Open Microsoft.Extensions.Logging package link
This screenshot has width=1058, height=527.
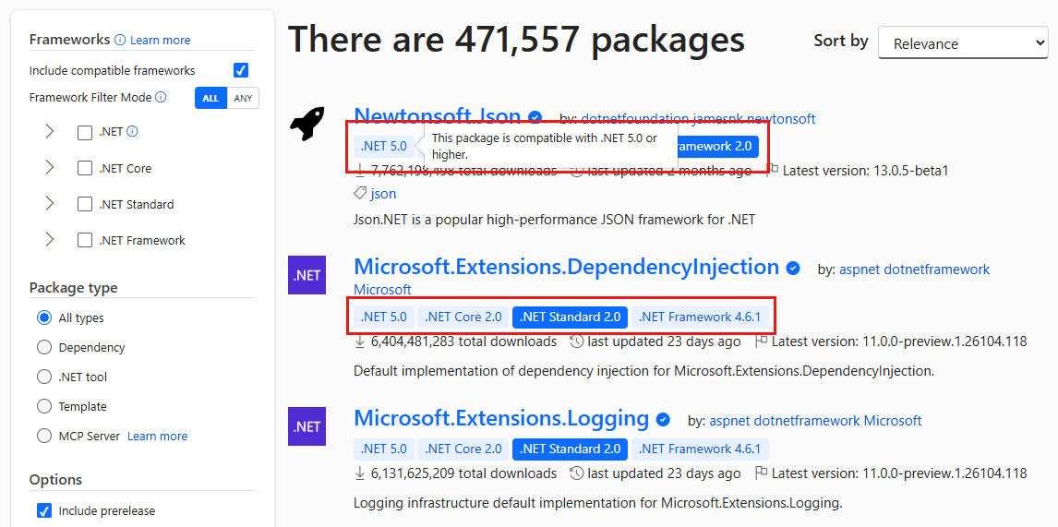(x=501, y=418)
